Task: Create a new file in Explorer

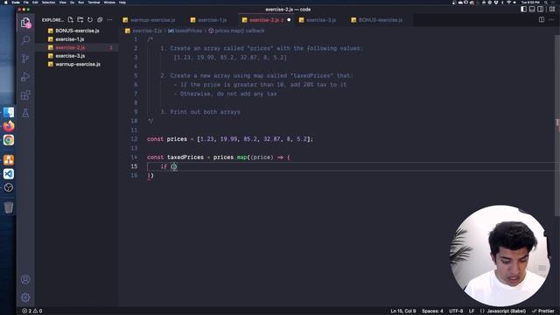Action: click(70, 20)
